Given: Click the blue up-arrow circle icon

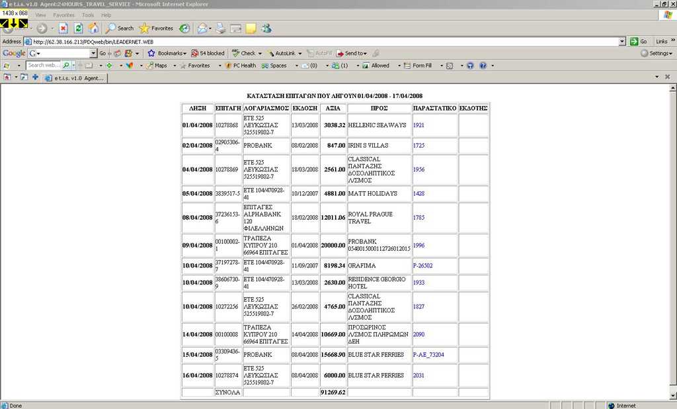Looking at the screenshot, I should coord(470,66).
